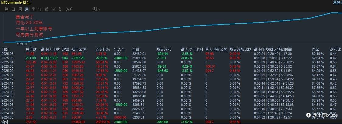This screenshot has height=124, width=342.
Task: Select the 2024.06 month row
Action: click(x=171, y=105)
